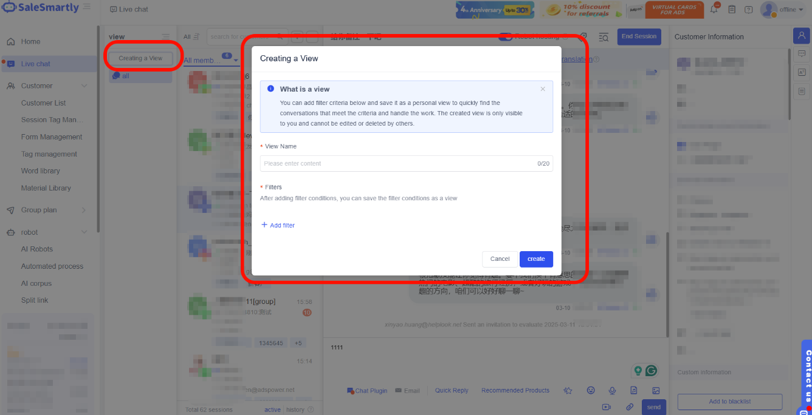
Task: Collapse the robot menu section
Action: (84, 232)
